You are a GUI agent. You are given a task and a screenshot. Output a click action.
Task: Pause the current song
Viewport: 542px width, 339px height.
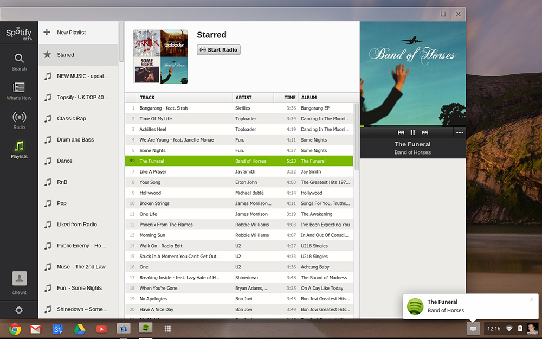click(x=412, y=132)
